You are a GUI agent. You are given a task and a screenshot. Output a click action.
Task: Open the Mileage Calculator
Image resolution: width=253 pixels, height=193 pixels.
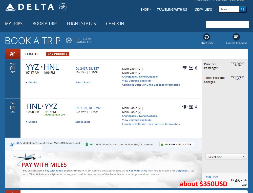point(177,144)
